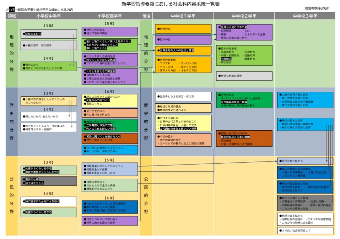Click the 近世の日本 dark green box
The height and width of the screenshot is (239, 340).
click(244, 100)
